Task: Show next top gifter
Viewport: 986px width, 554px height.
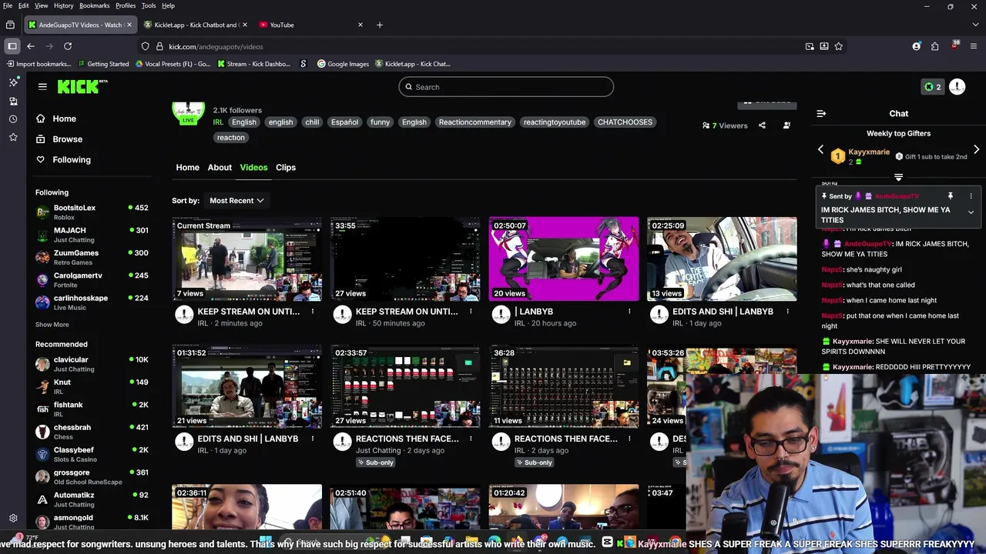Action: (976, 149)
